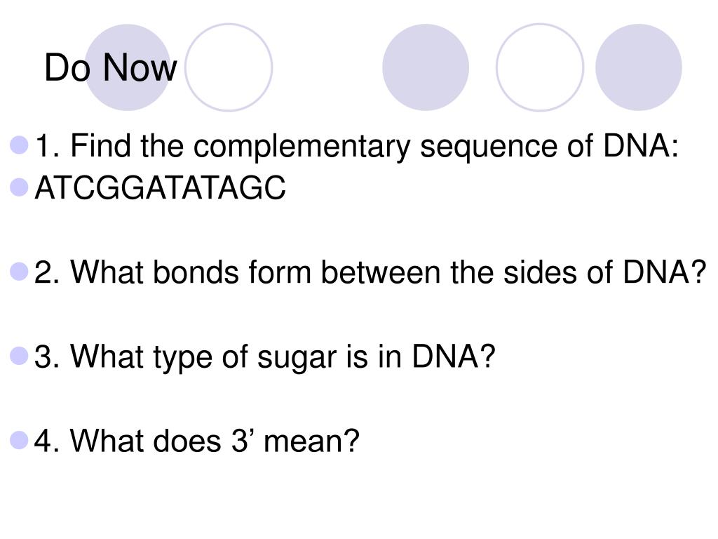Click the bullet before ATCGGATATAGC
This screenshot has width=718, height=539.
[19, 187]
